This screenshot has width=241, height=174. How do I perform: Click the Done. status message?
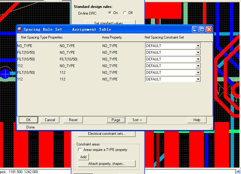click(31, 127)
